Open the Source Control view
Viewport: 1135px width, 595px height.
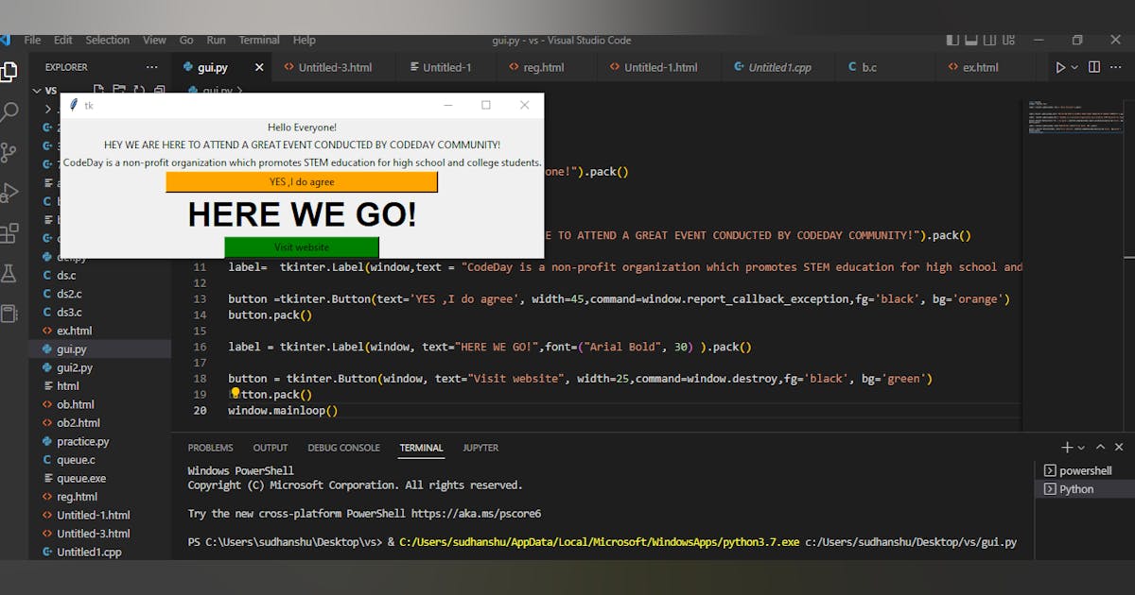(x=9, y=153)
